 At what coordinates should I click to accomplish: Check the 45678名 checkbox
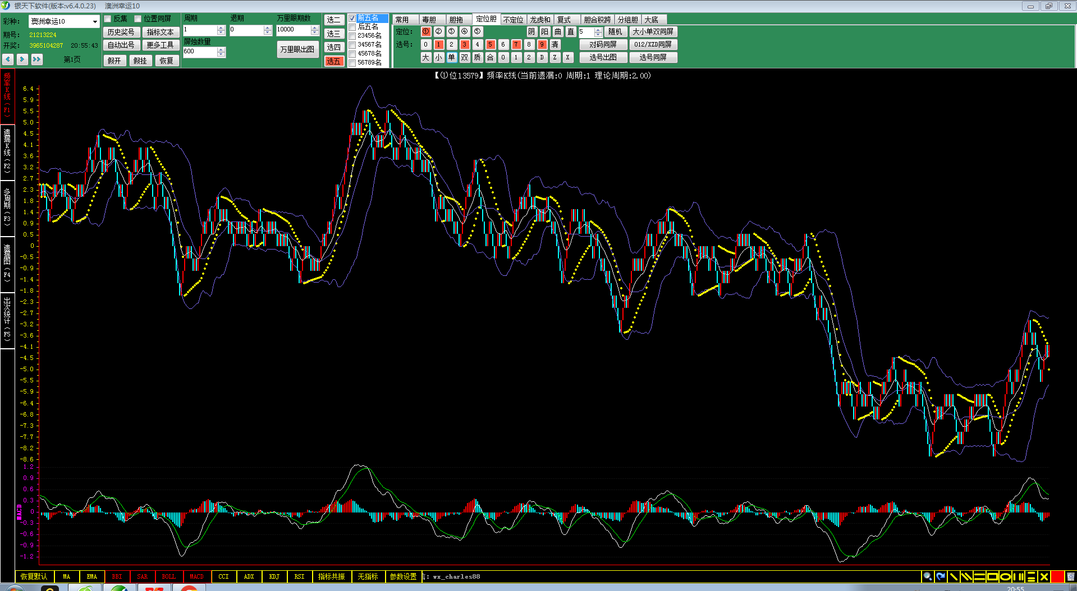tap(352, 54)
